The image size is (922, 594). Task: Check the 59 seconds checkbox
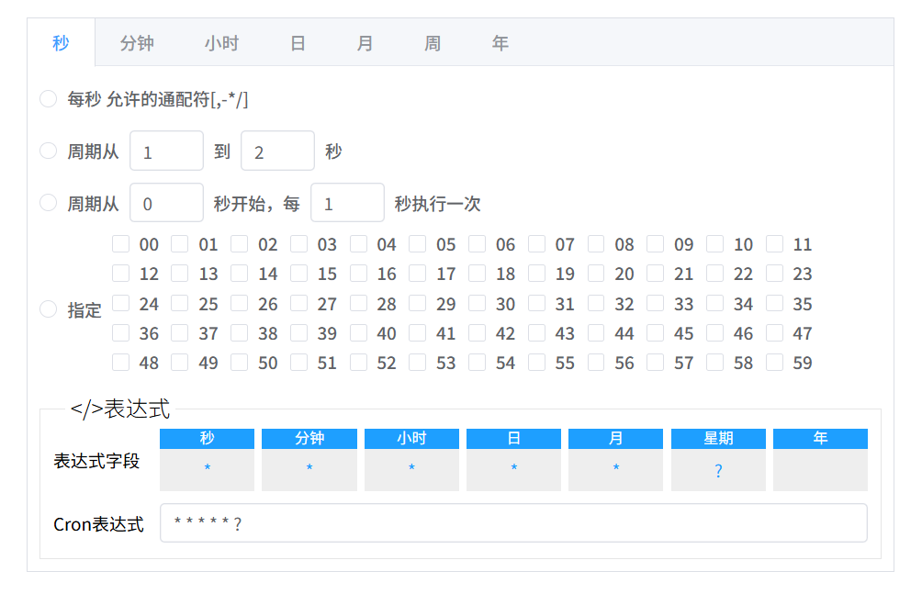774,363
